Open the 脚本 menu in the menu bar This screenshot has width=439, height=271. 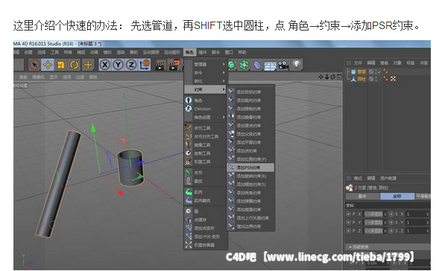[x=215, y=52]
